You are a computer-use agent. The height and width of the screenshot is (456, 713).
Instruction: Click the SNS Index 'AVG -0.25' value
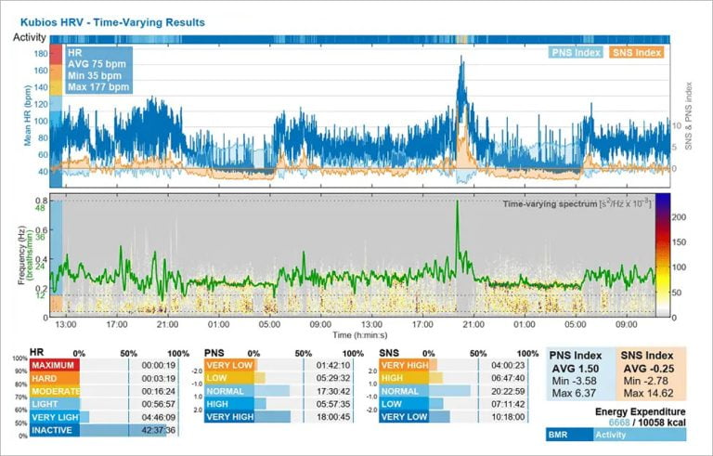click(x=648, y=369)
